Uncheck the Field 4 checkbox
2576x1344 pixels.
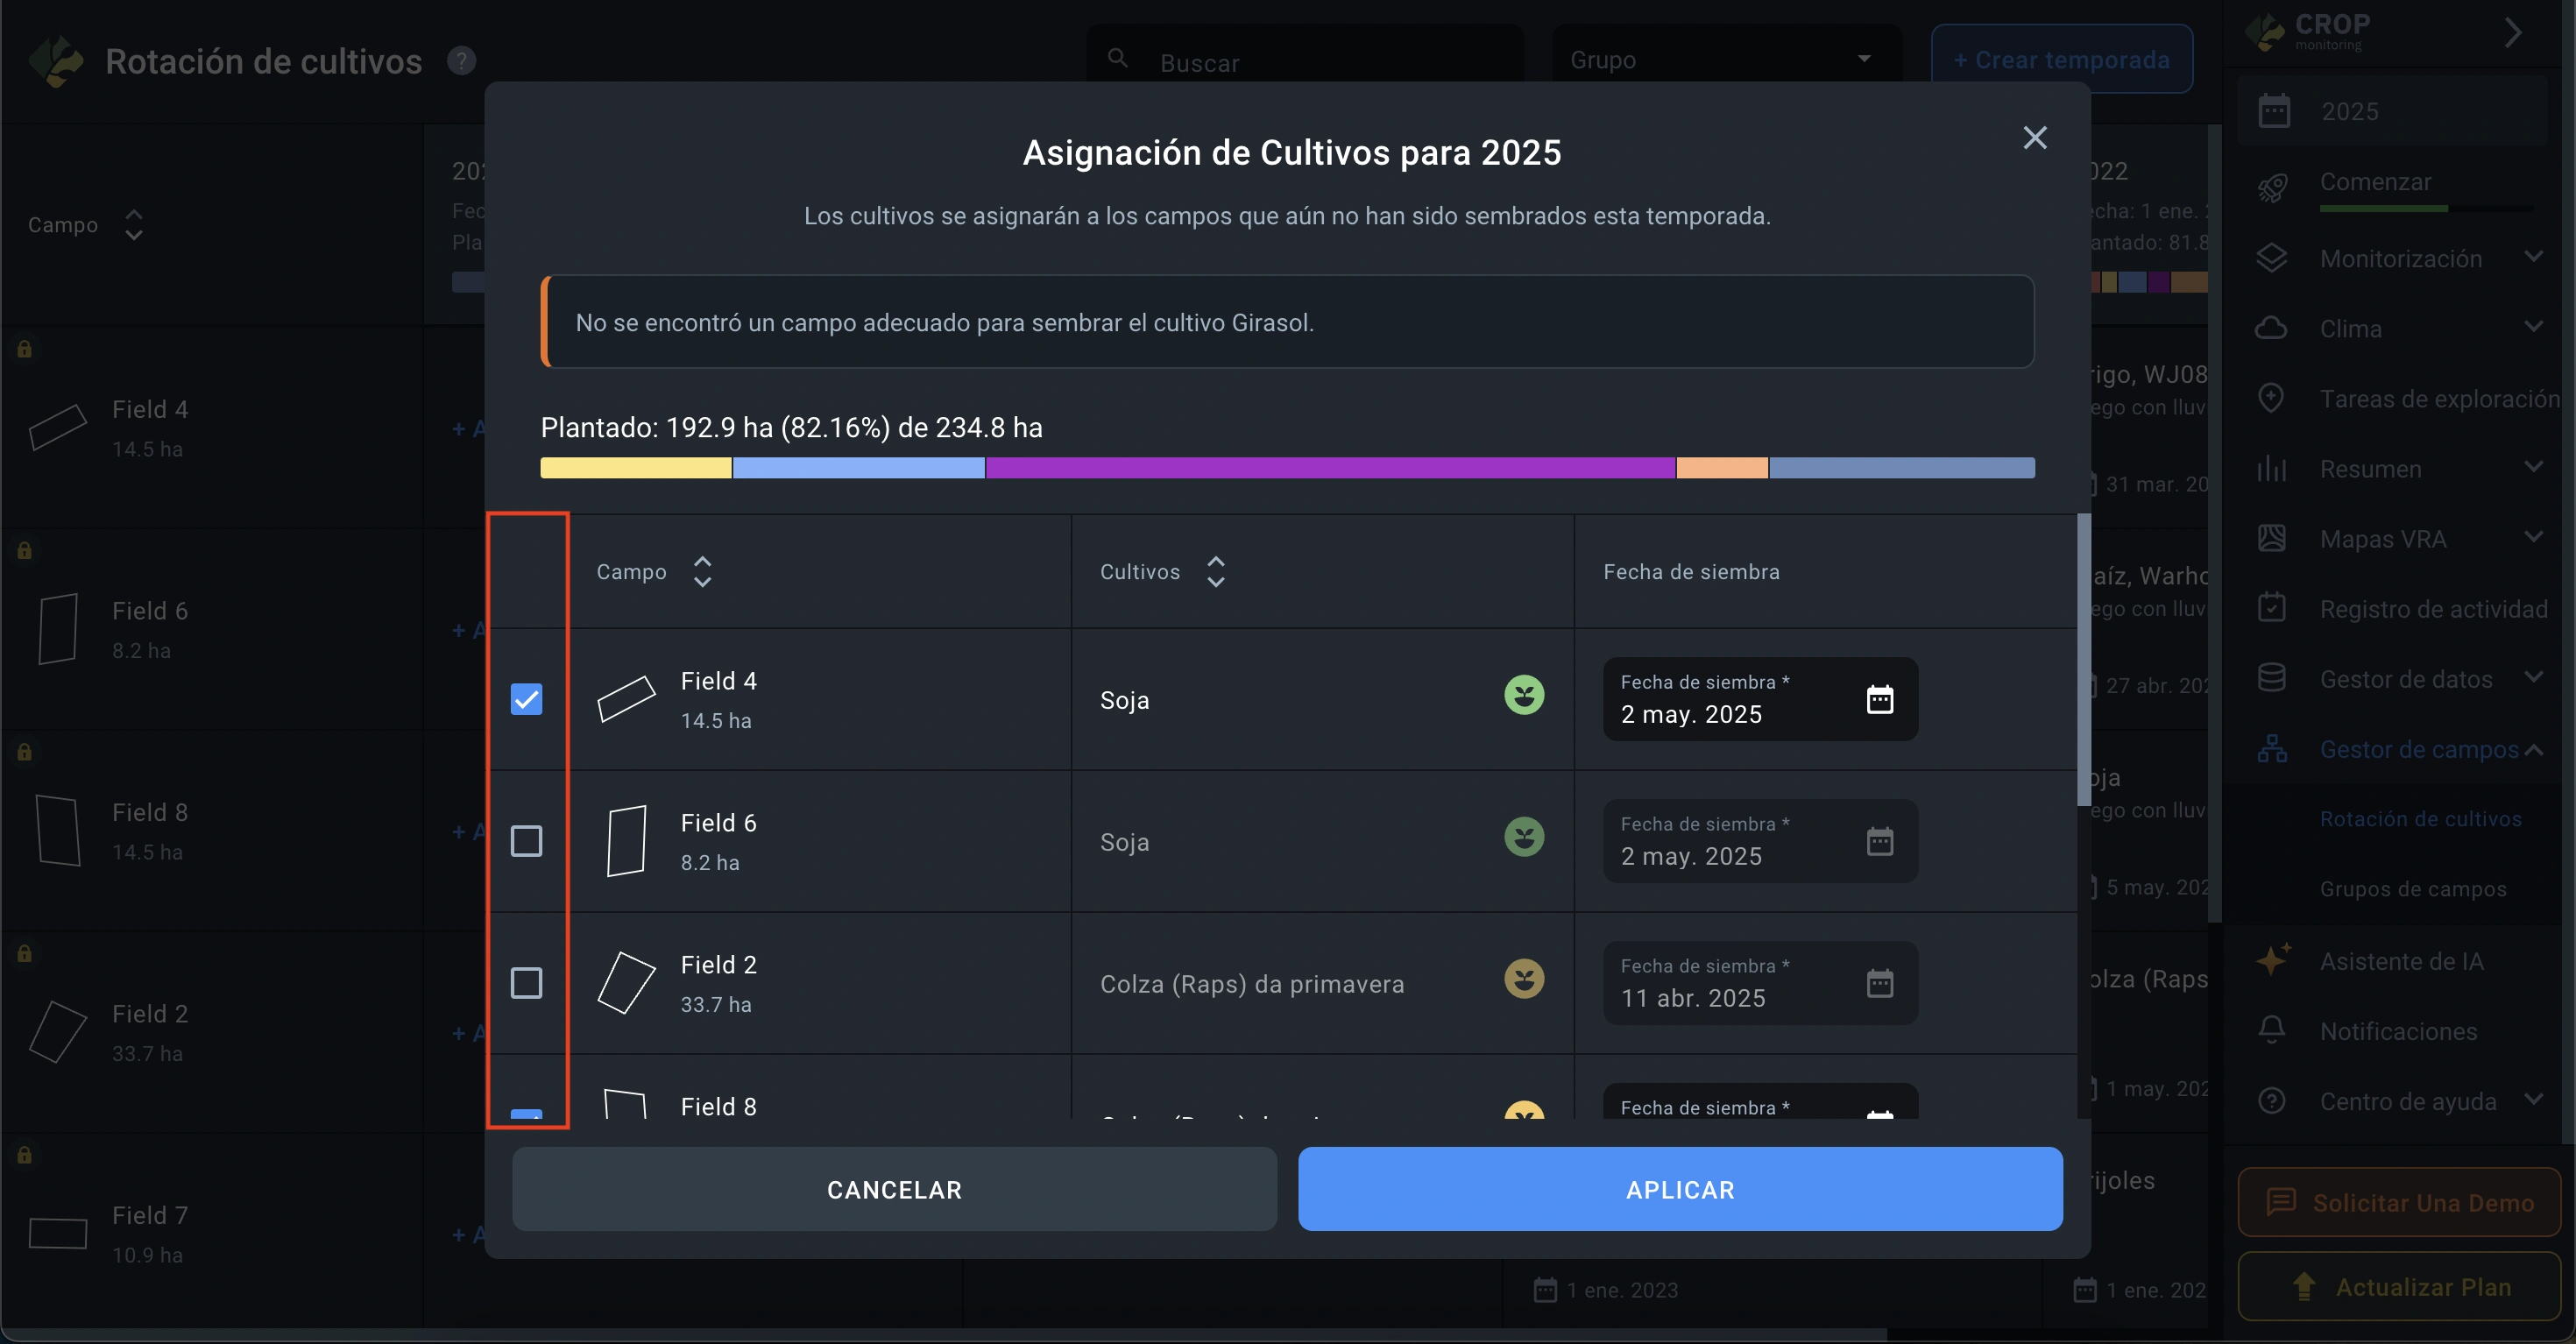(526, 699)
